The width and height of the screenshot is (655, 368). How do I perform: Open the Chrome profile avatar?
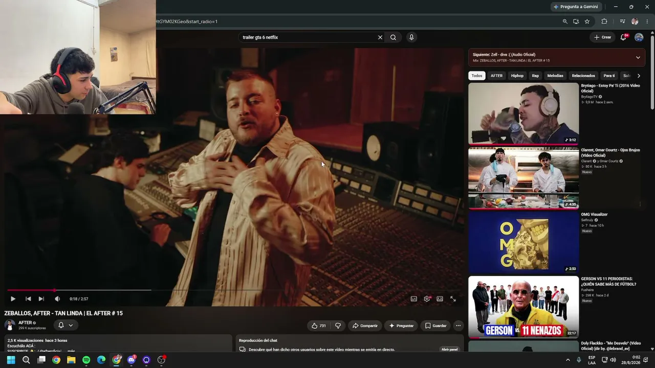(x=635, y=21)
